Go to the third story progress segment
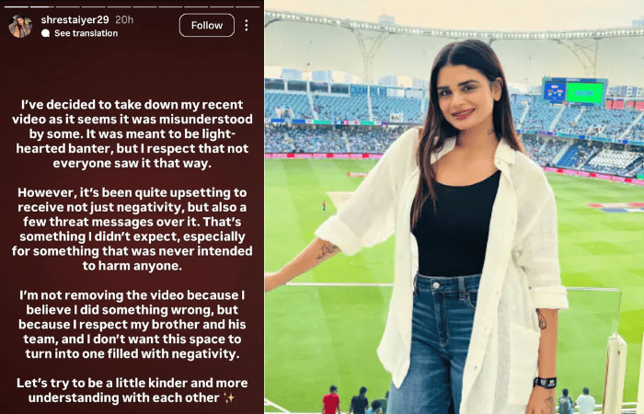644x414 pixels. click(x=68, y=7)
